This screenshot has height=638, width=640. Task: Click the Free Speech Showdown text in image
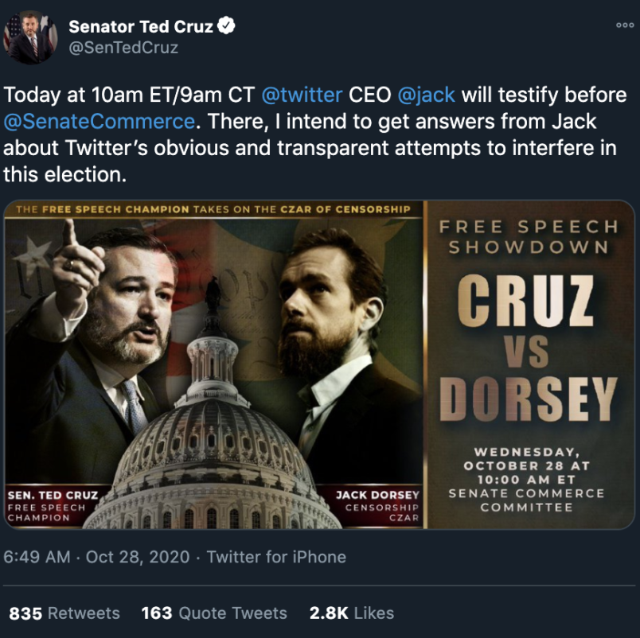[x=529, y=237]
